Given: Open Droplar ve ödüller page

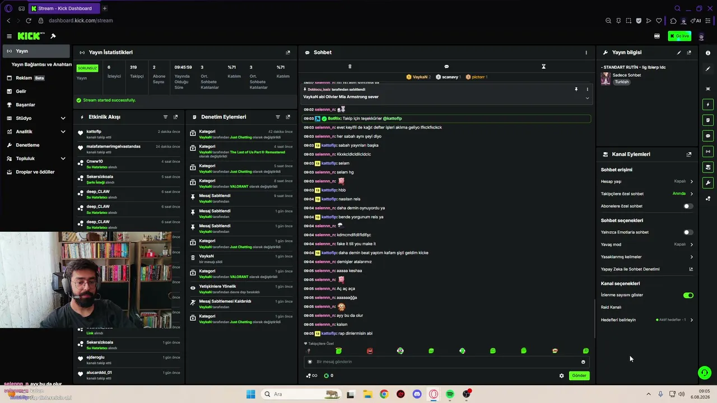Looking at the screenshot, I should (36, 172).
